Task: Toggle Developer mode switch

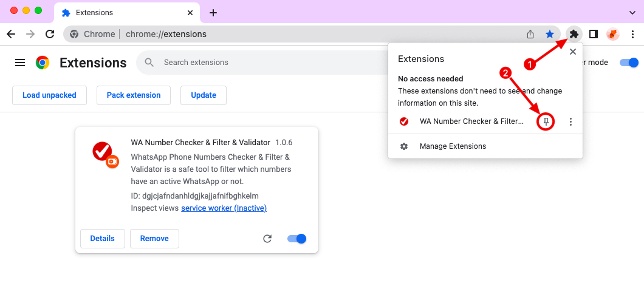Action: 629,63
